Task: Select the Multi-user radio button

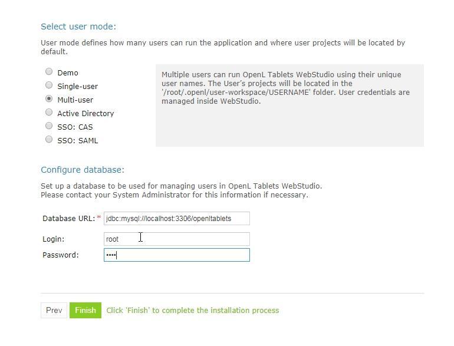Action: click(x=49, y=99)
